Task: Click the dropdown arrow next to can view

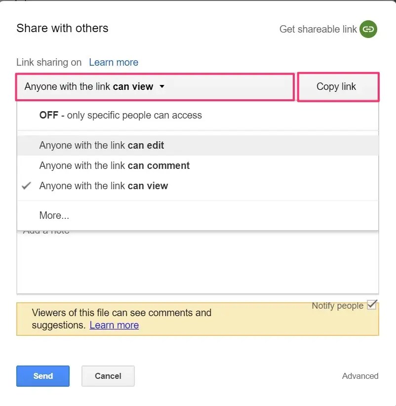Action: [x=161, y=86]
